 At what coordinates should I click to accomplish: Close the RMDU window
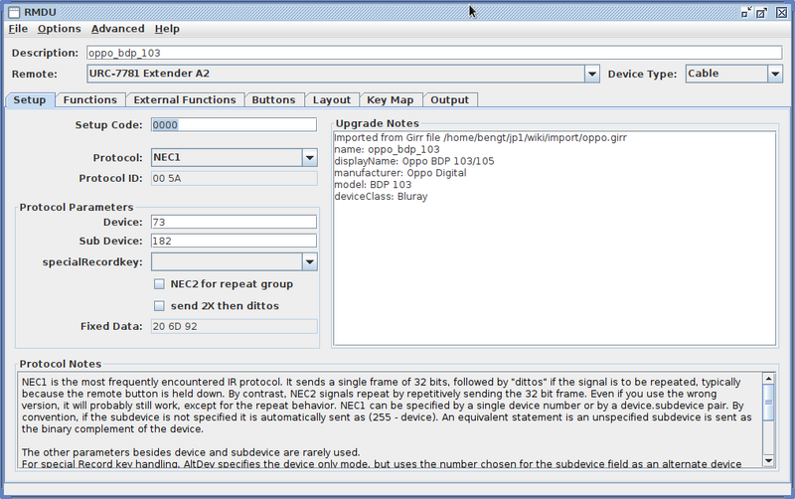[781, 12]
